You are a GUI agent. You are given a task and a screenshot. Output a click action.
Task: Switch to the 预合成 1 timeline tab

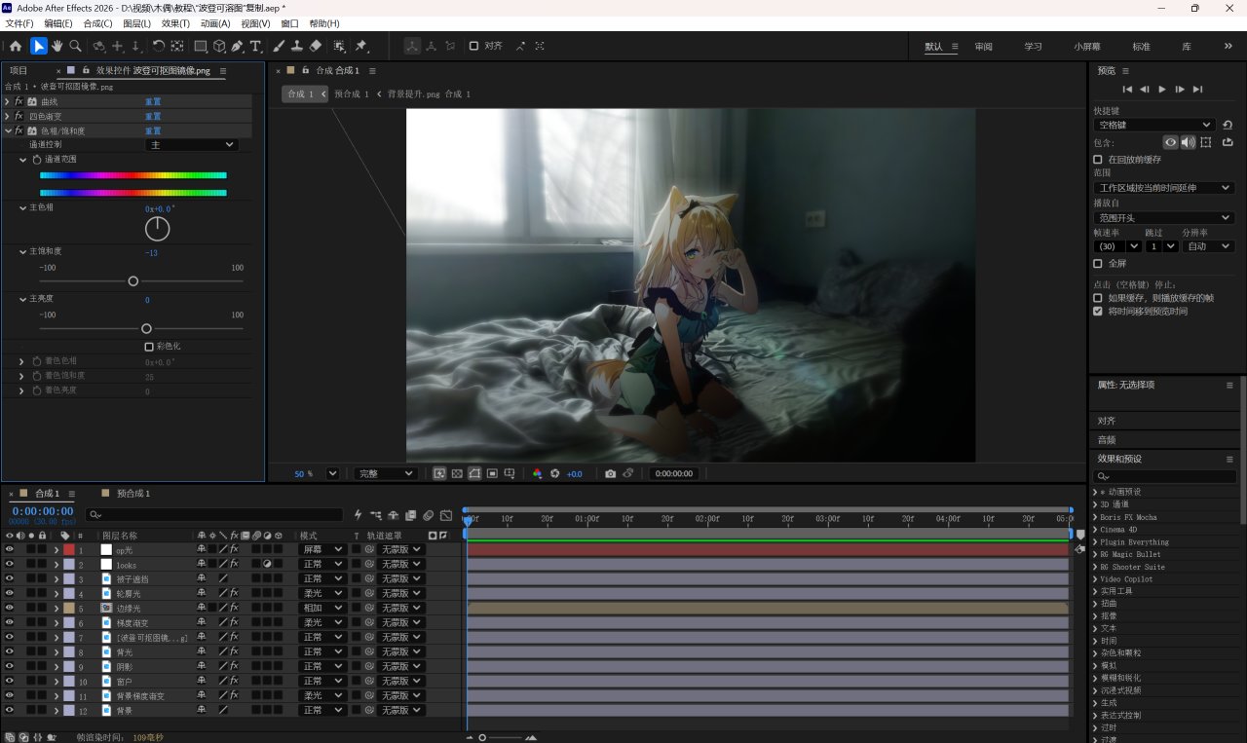click(133, 494)
